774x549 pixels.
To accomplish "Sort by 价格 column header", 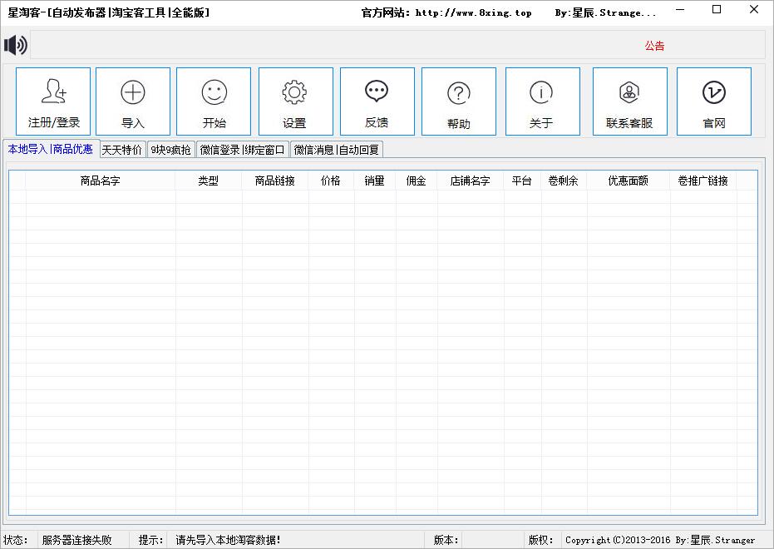I will pyautogui.click(x=331, y=181).
